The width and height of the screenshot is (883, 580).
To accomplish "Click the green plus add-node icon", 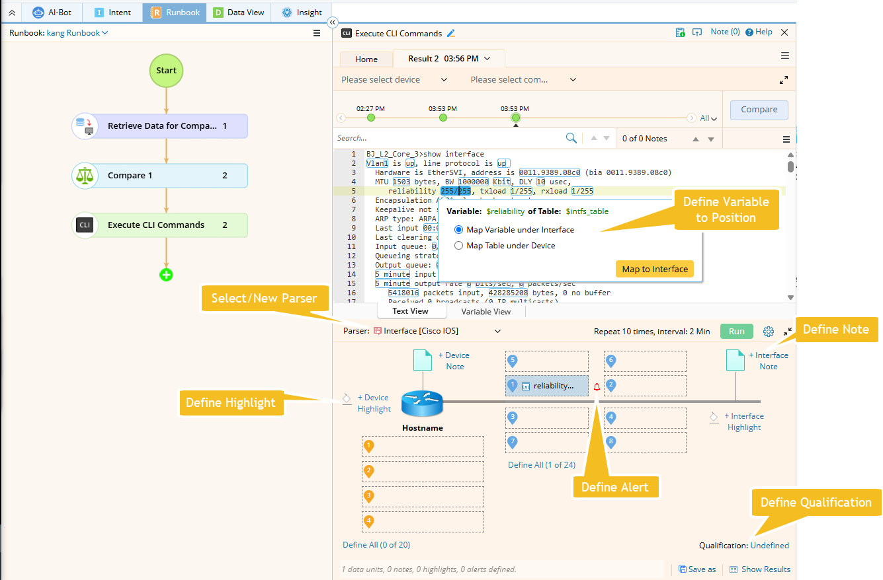I will 166,275.
